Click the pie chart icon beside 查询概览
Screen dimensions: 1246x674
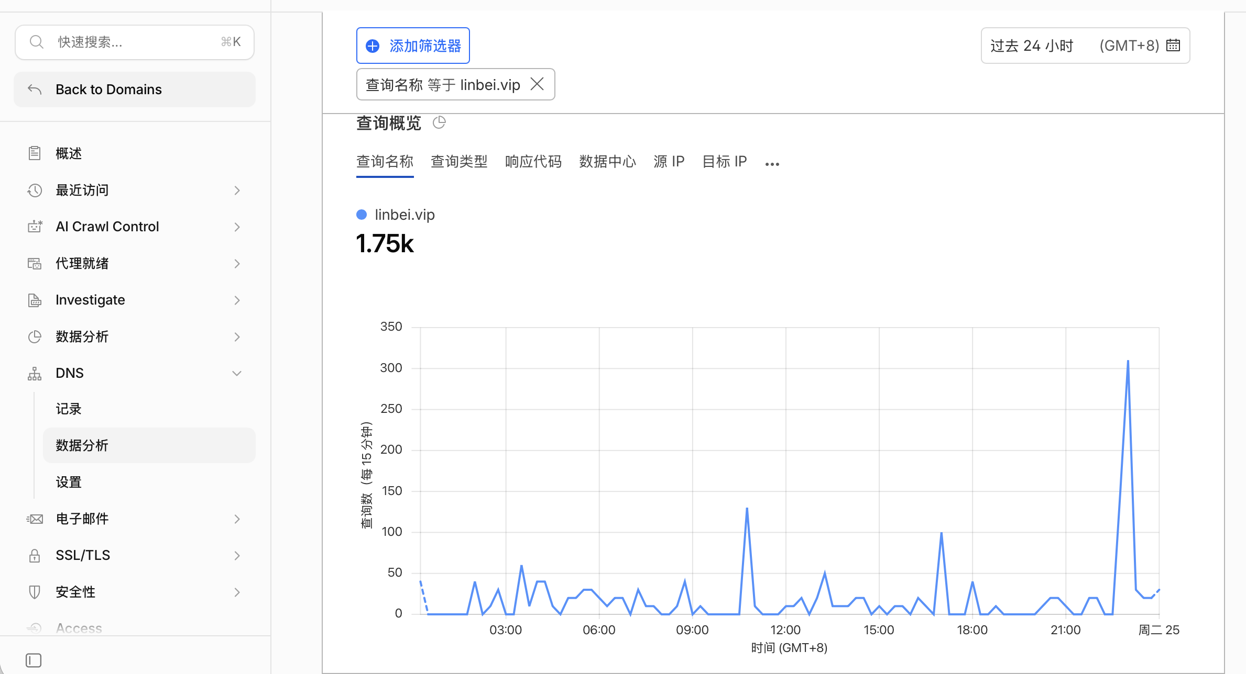(439, 122)
